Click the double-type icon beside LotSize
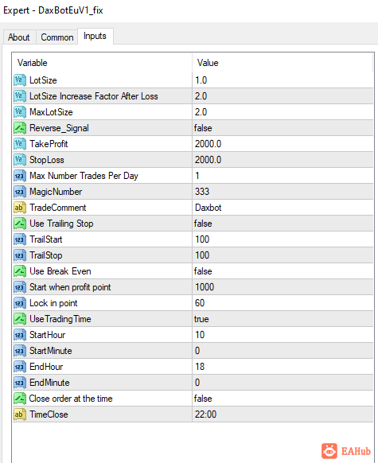Image resolution: width=378 pixels, height=463 pixels. coord(19,80)
